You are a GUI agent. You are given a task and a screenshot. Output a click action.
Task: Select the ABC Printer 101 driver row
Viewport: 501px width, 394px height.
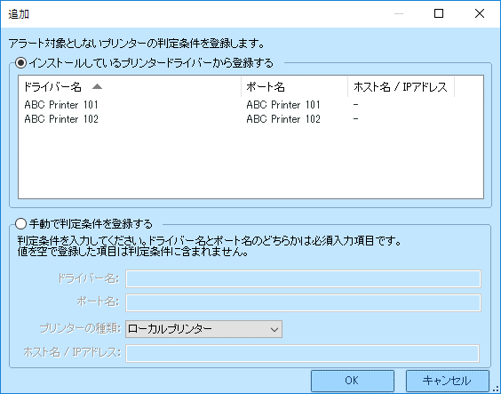[250, 105]
